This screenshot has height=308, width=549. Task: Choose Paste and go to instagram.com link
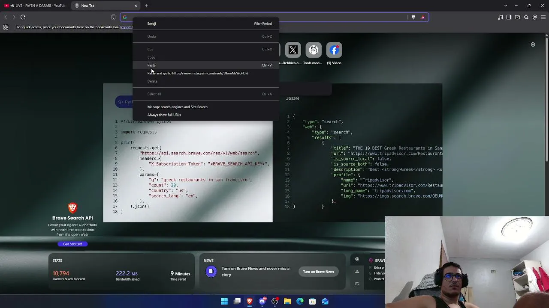[206, 73]
